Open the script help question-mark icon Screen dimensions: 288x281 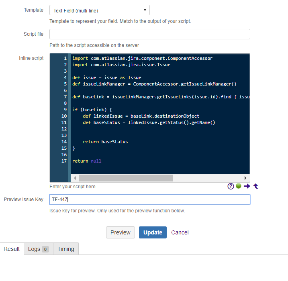pos(231,186)
